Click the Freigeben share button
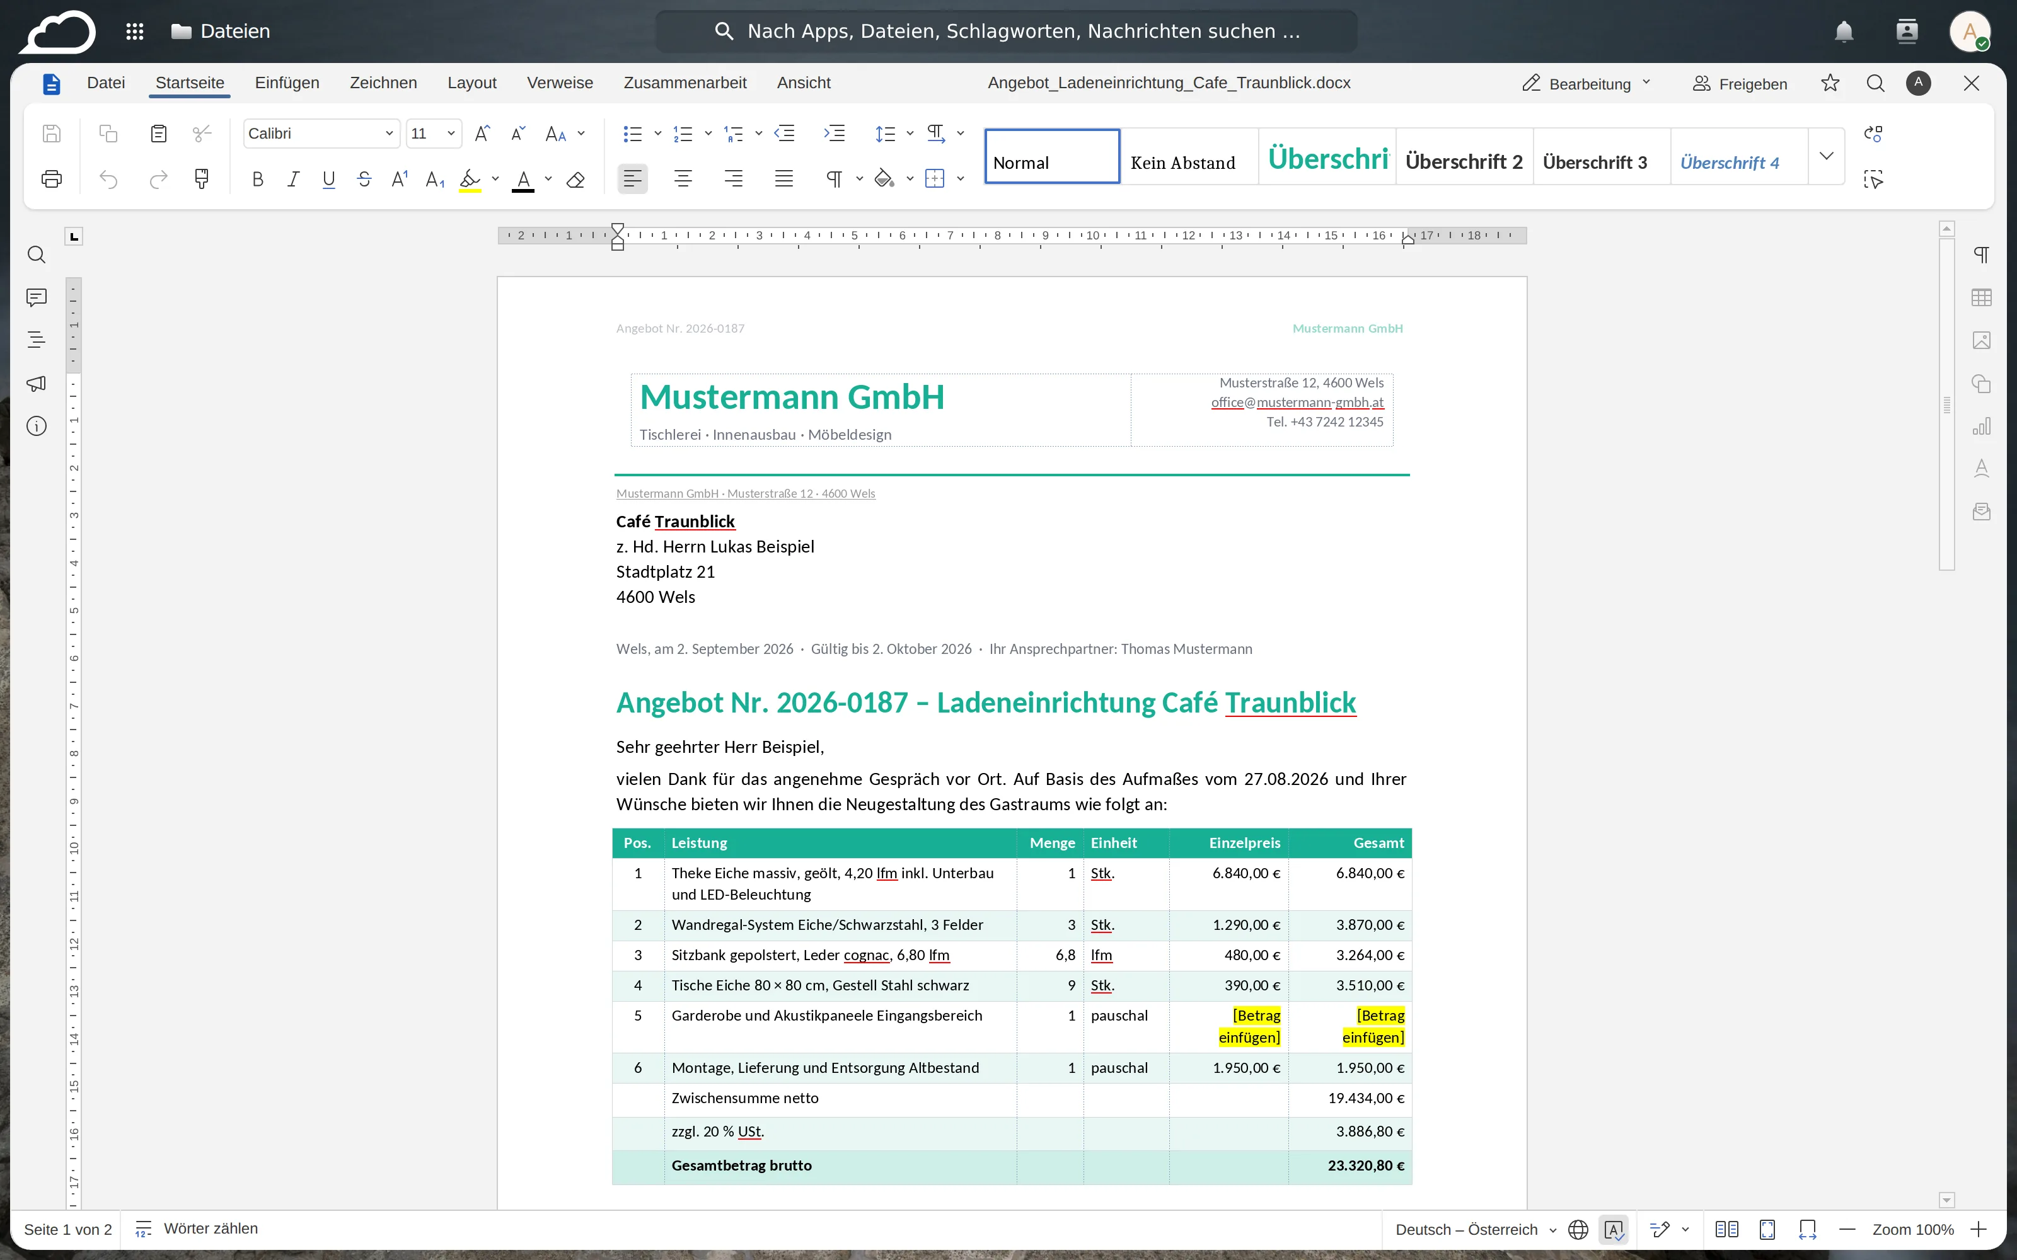The height and width of the screenshot is (1260, 2017). tap(1740, 83)
